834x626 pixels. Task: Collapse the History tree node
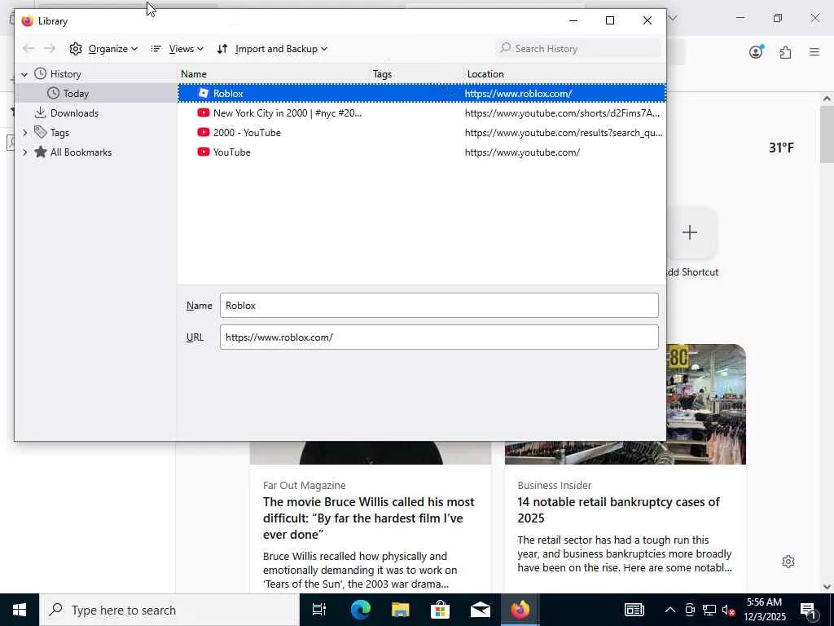pos(24,74)
